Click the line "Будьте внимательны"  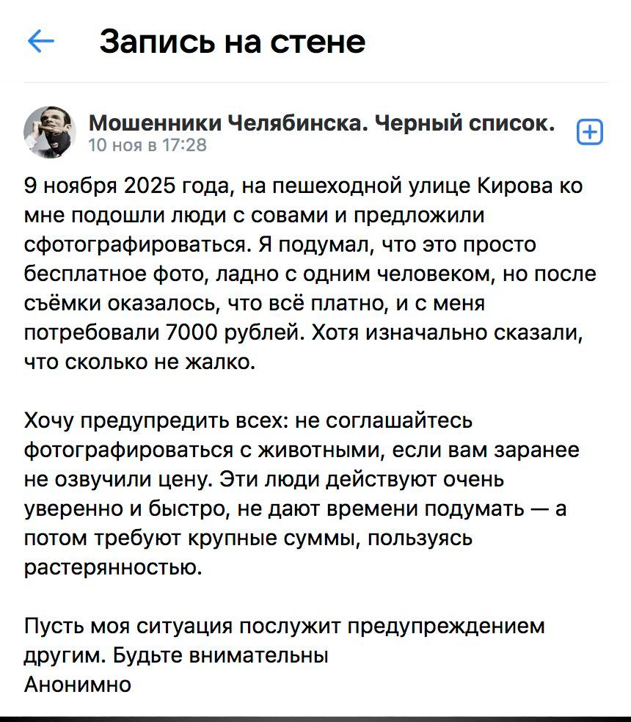pyautogui.click(x=222, y=655)
